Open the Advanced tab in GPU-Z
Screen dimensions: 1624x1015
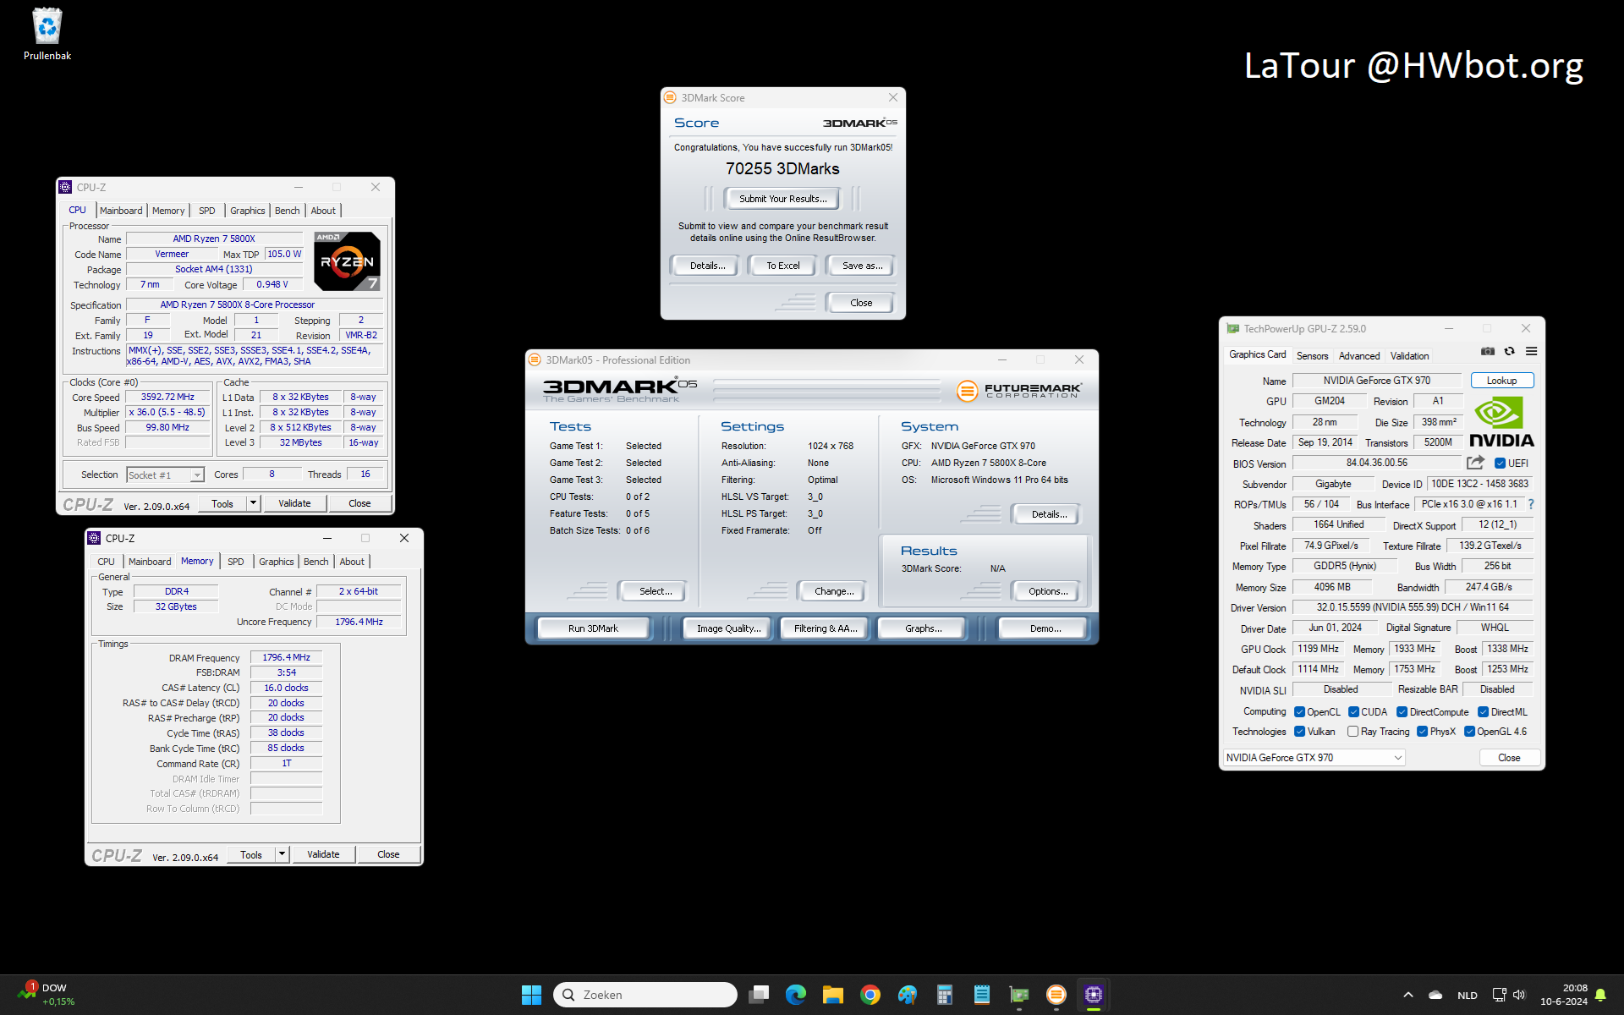click(1359, 356)
